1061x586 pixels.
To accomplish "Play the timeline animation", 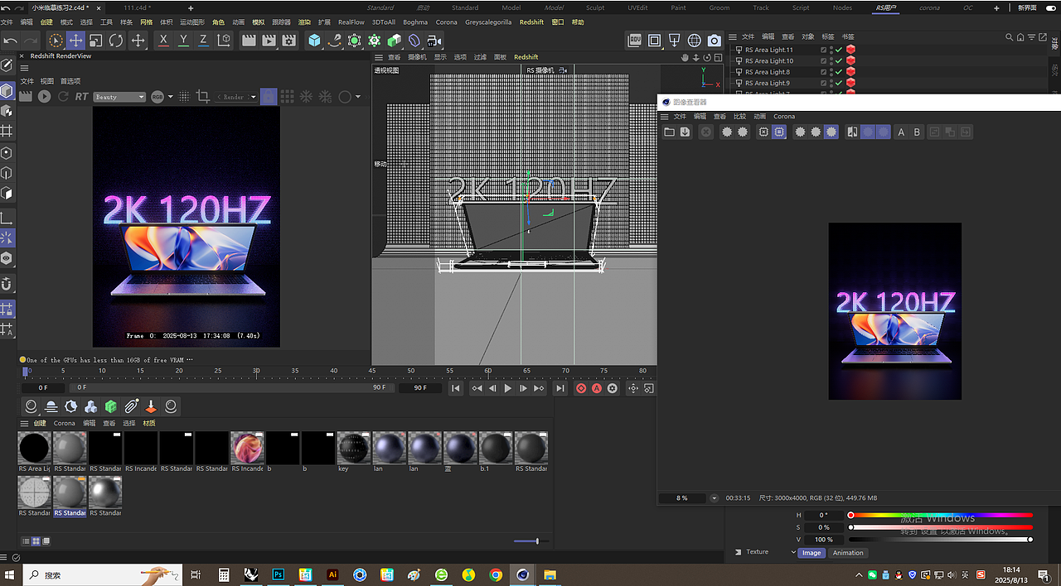I will 507,388.
